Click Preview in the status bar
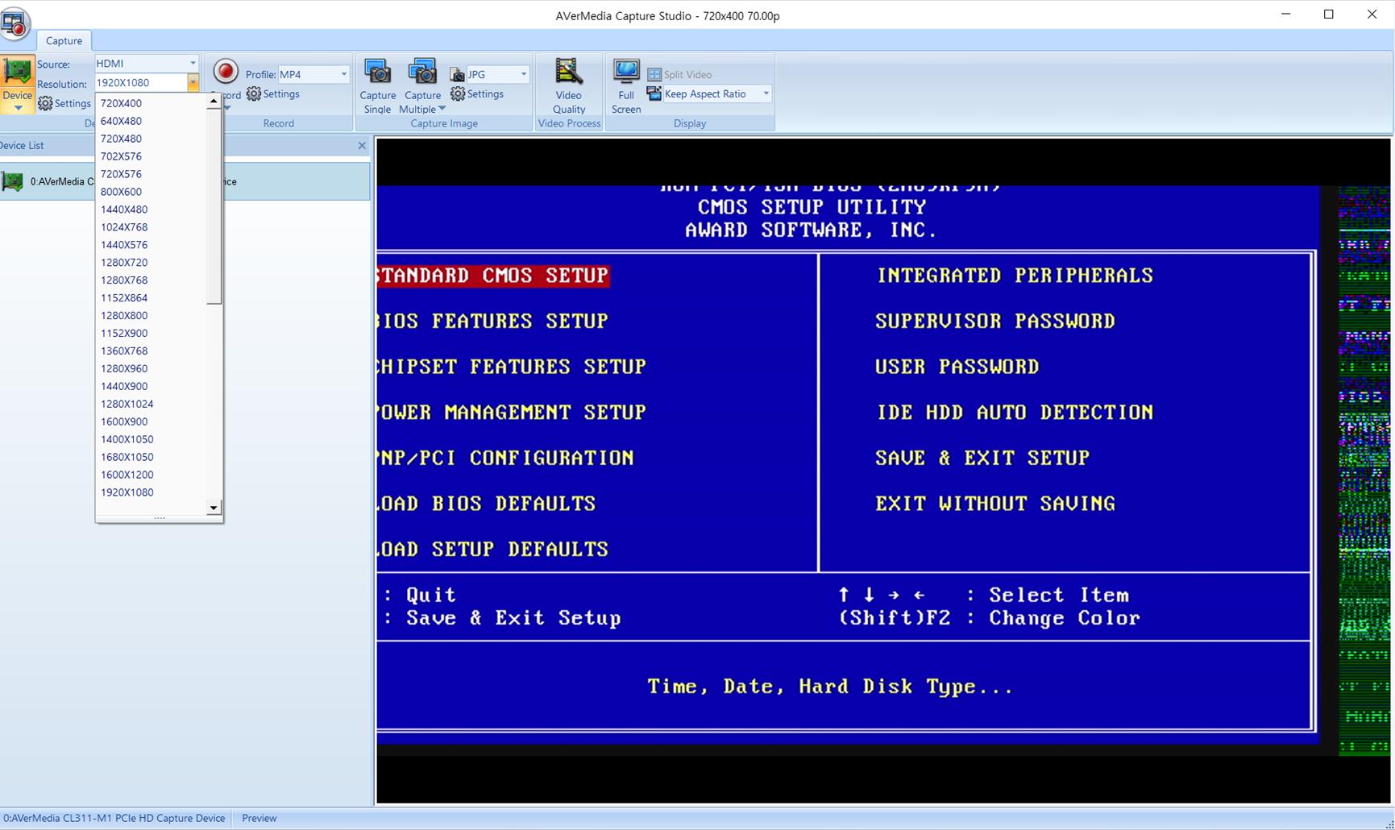Viewport: 1395px width, 830px height. (259, 818)
